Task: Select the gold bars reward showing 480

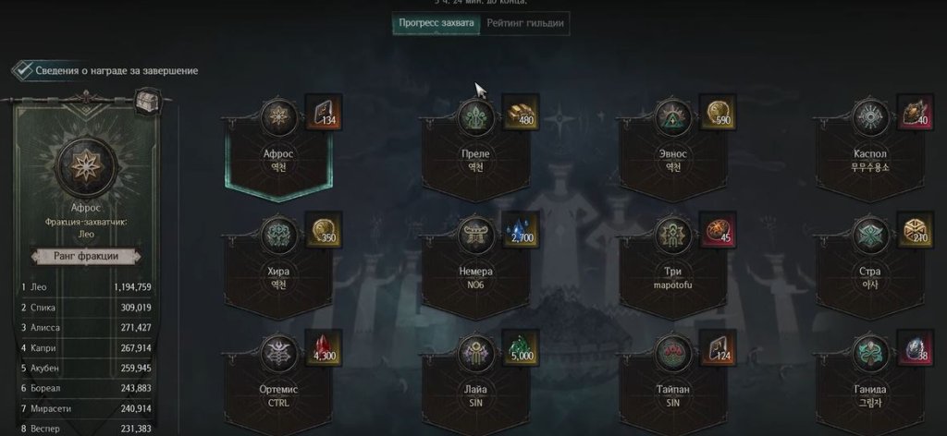Action: (x=522, y=113)
